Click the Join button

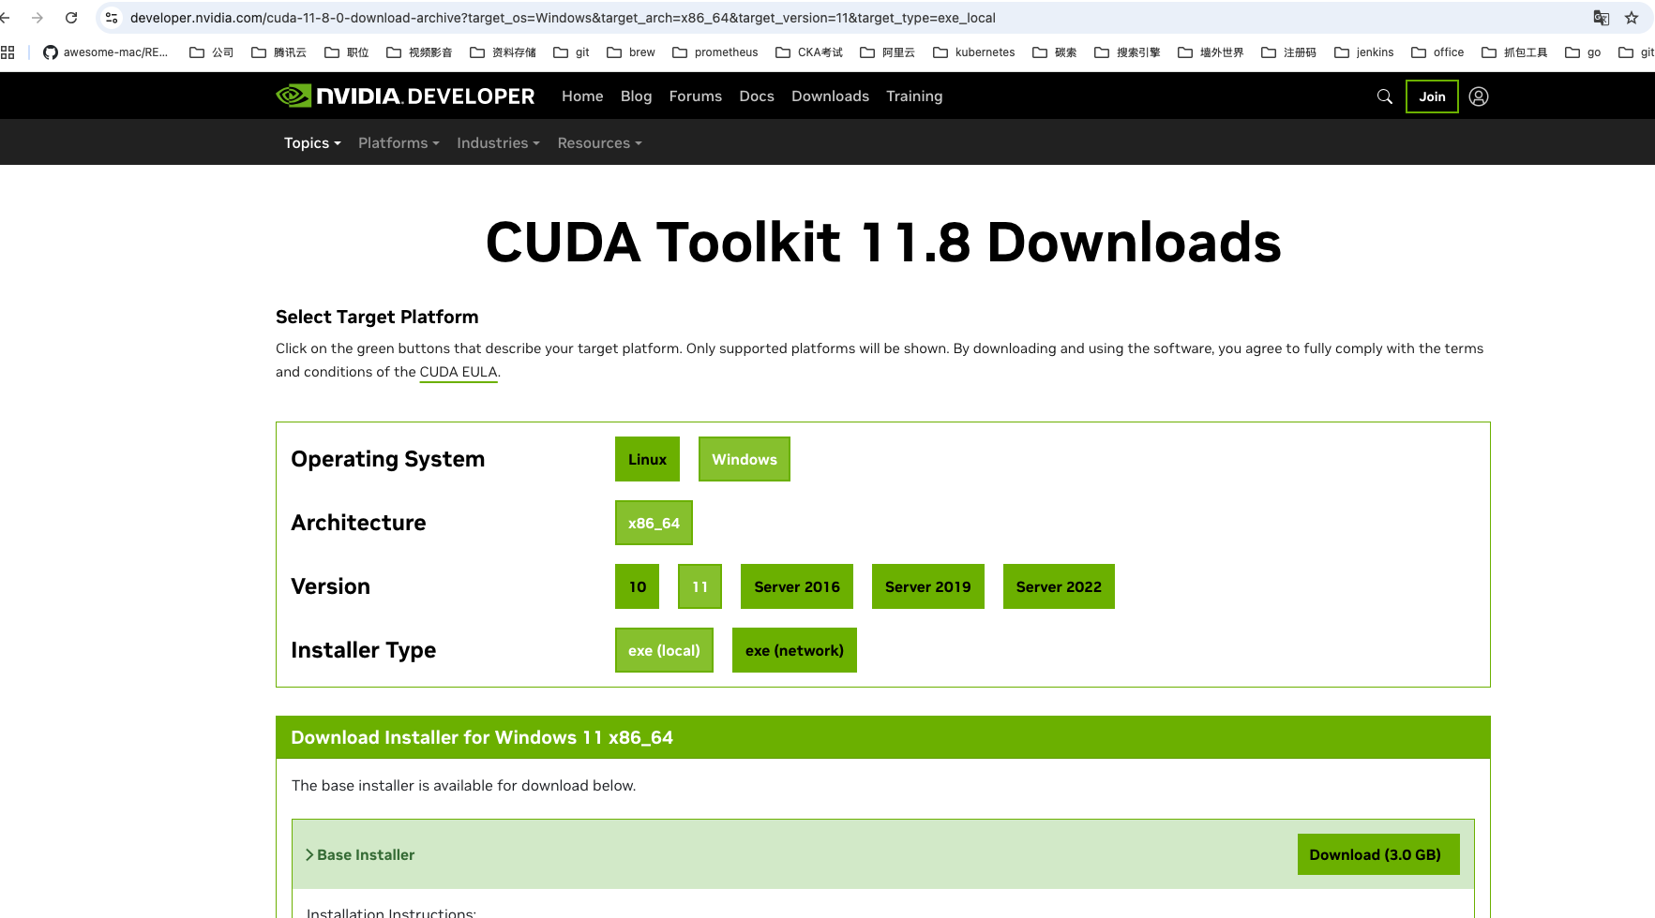click(x=1432, y=96)
